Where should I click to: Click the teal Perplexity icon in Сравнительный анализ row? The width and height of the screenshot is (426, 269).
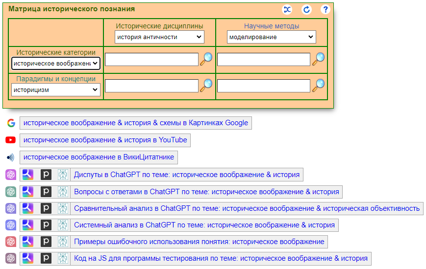pos(63,208)
